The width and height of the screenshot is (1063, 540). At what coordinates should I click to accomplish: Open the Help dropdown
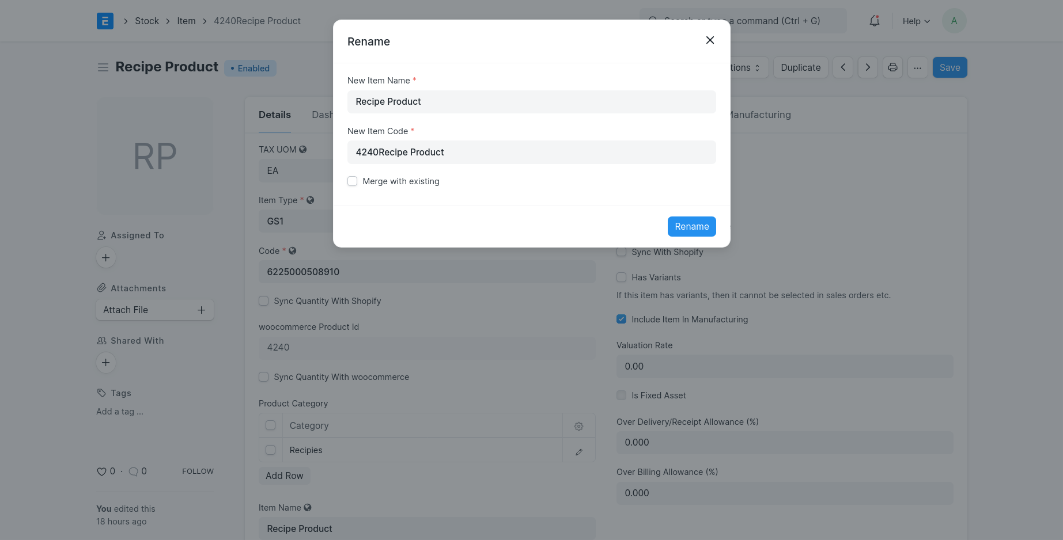(x=915, y=21)
